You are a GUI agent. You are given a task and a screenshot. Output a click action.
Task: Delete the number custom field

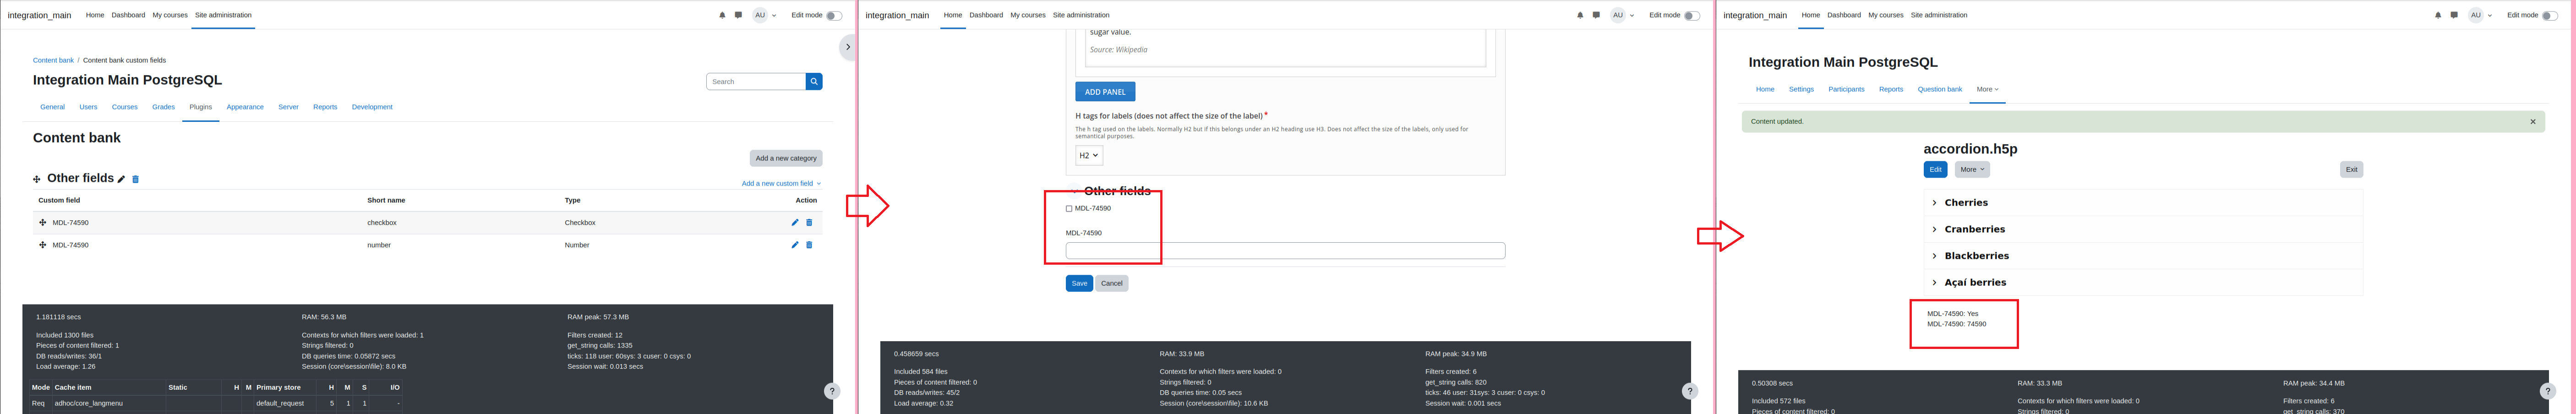(x=809, y=244)
